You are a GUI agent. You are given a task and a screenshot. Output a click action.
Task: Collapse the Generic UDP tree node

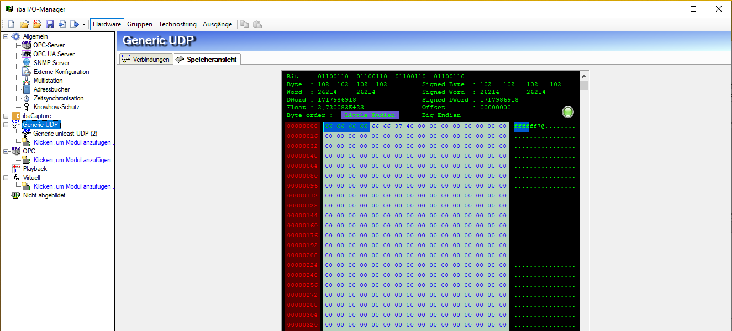(x=6, y=125)
